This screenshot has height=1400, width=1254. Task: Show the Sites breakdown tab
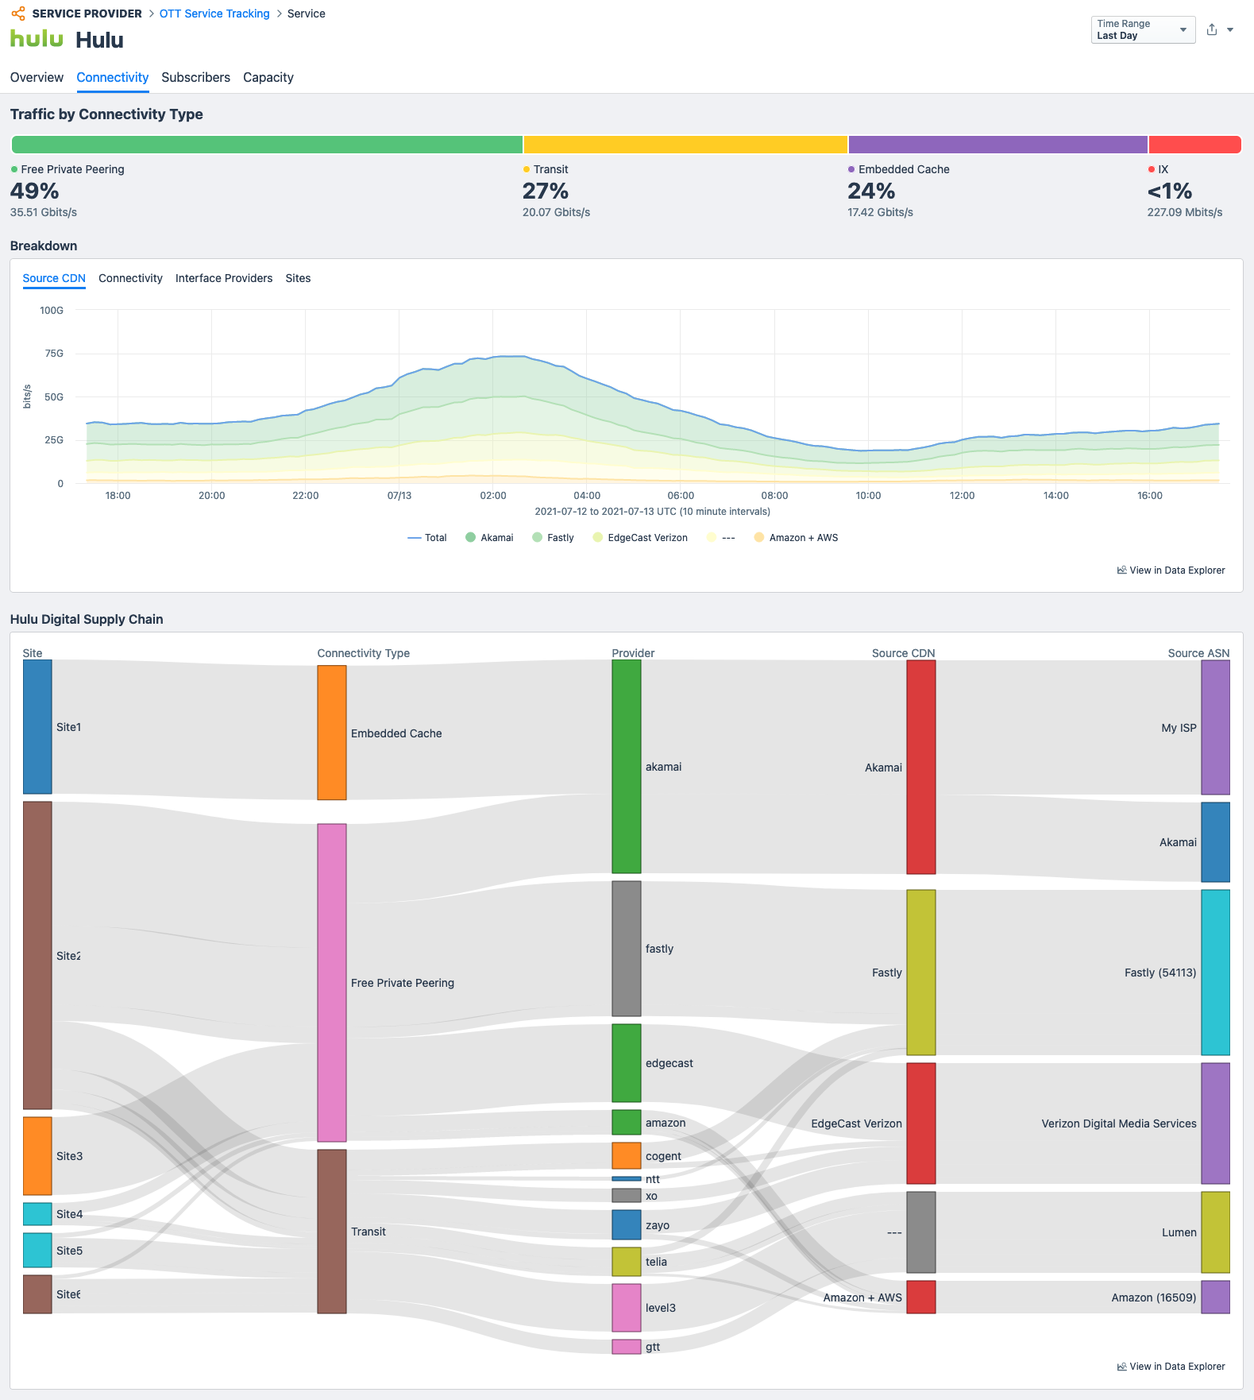(x=298, y=278)
